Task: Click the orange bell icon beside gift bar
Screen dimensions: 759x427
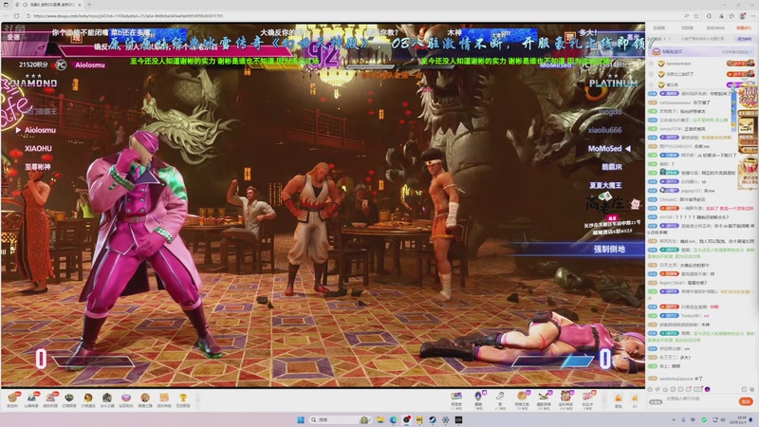Action: [x=619, y=399]
